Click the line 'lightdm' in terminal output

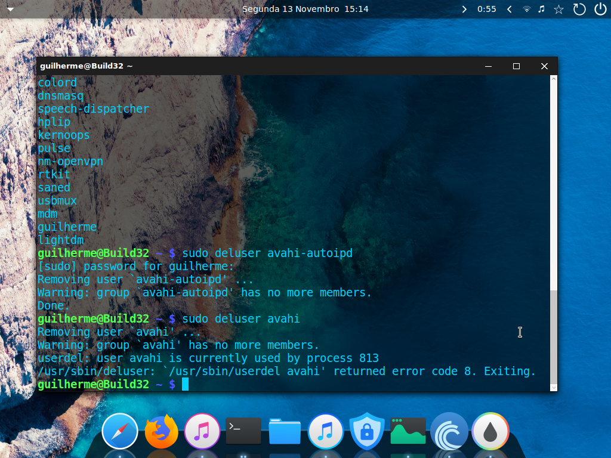(61, 240)
